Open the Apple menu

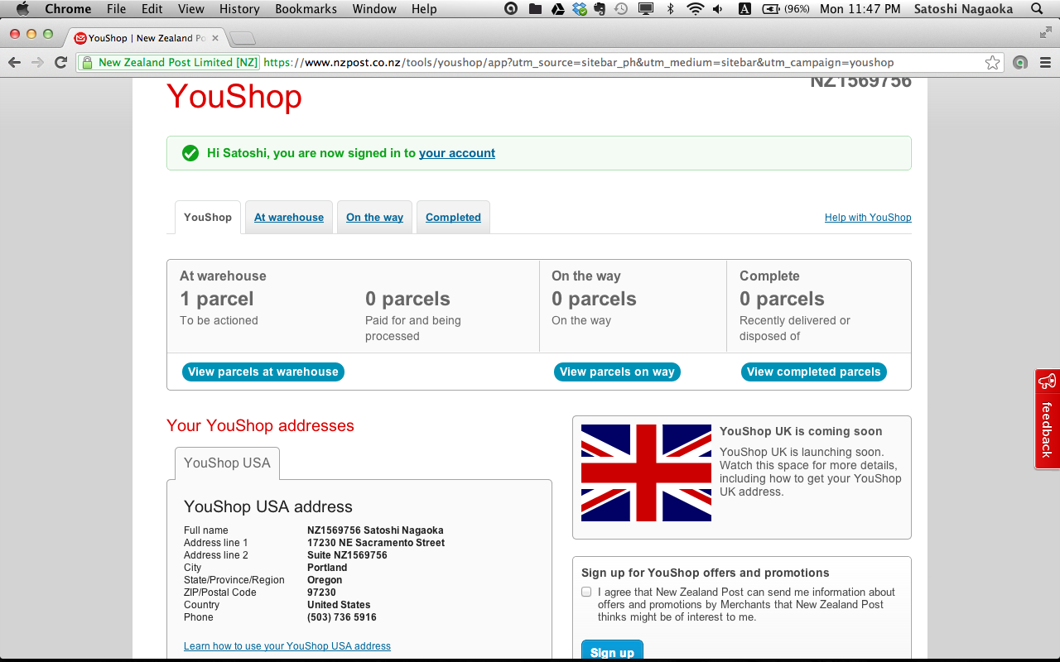[22, 9]
